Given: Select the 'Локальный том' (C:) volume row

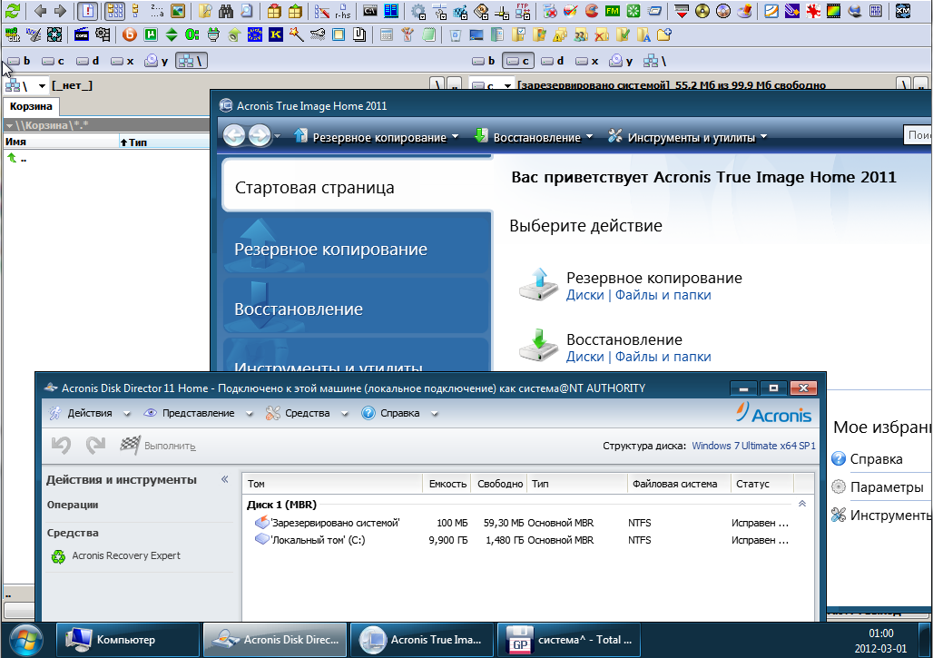Looking at the screenshot, I should 526,540.
